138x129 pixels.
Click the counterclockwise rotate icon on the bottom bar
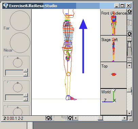point(49,118)
